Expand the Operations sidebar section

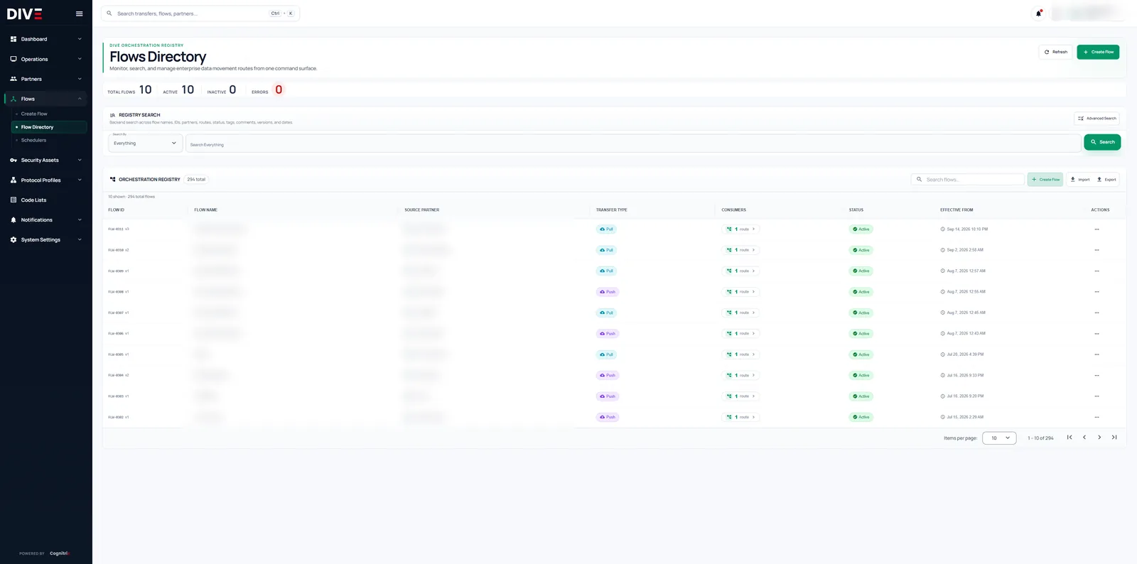click(x=46, y=59)
